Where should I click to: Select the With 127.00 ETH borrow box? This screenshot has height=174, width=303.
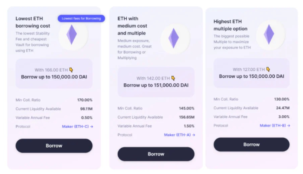[x=251, y=73]
